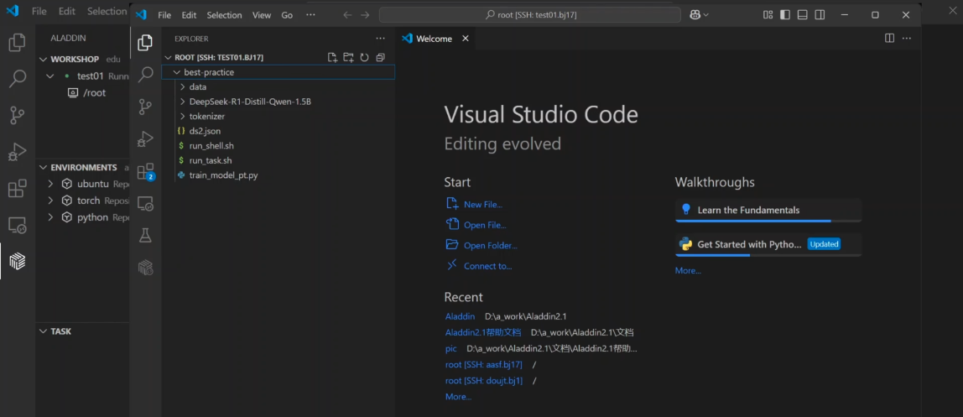
Task: Open Aladdin icon in front window activity bar
Action: [146, 267]
